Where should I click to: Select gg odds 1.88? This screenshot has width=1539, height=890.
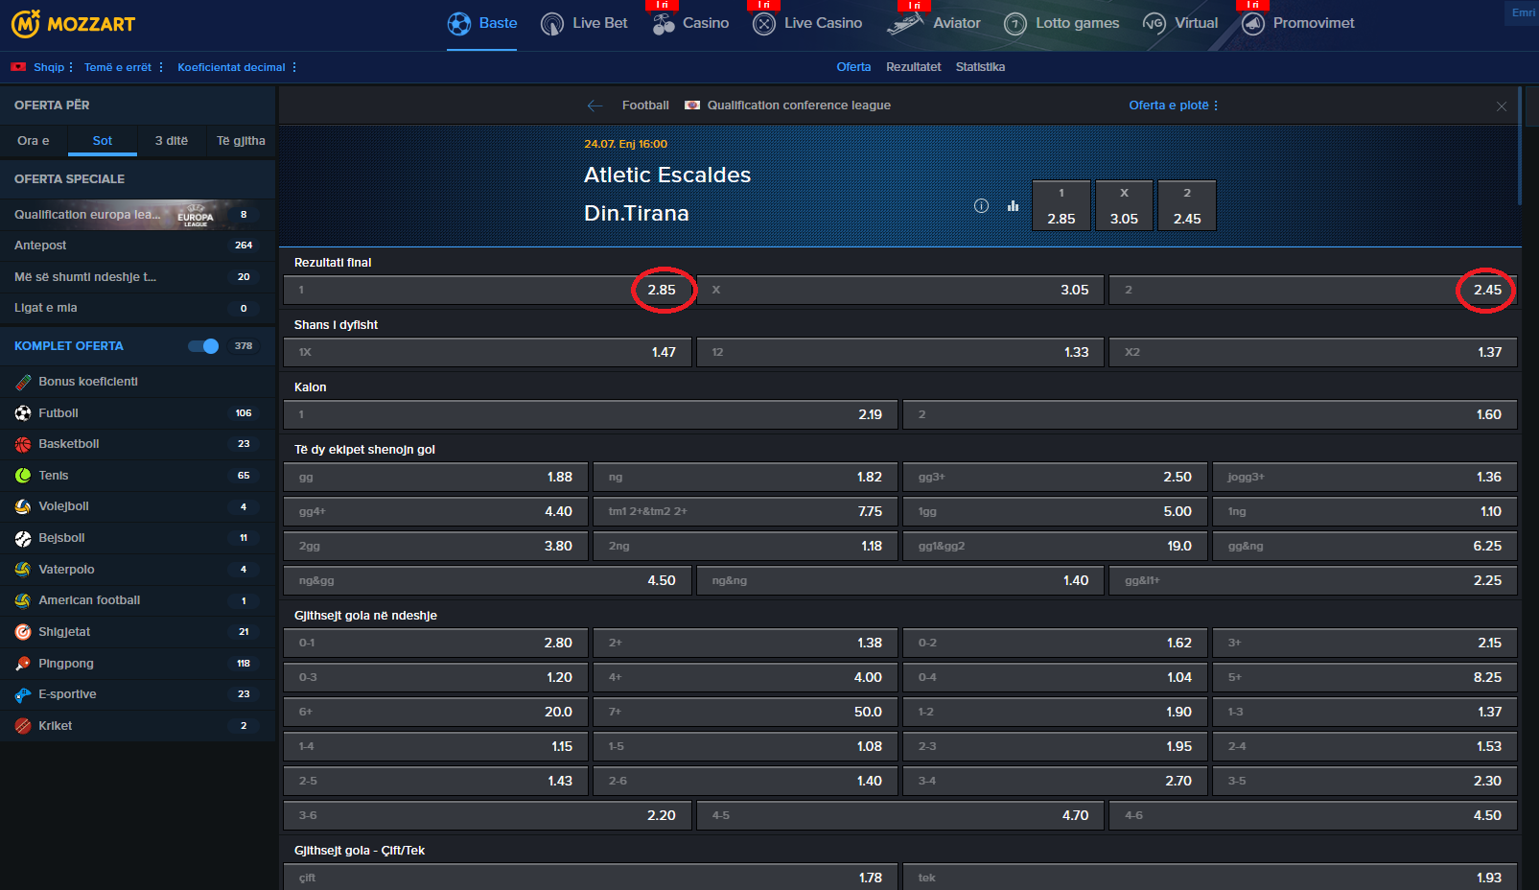[x=435, y=477]
